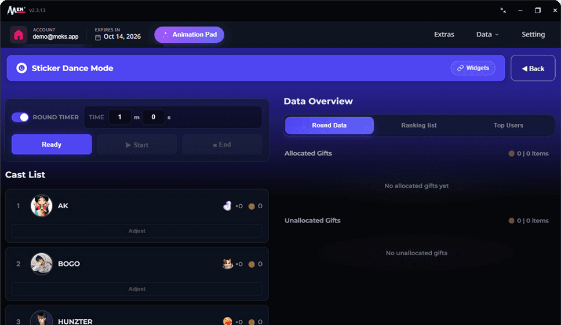Go to the home icon button
Image resolution: width=561 pixels, height=325 pixels.
19,35
